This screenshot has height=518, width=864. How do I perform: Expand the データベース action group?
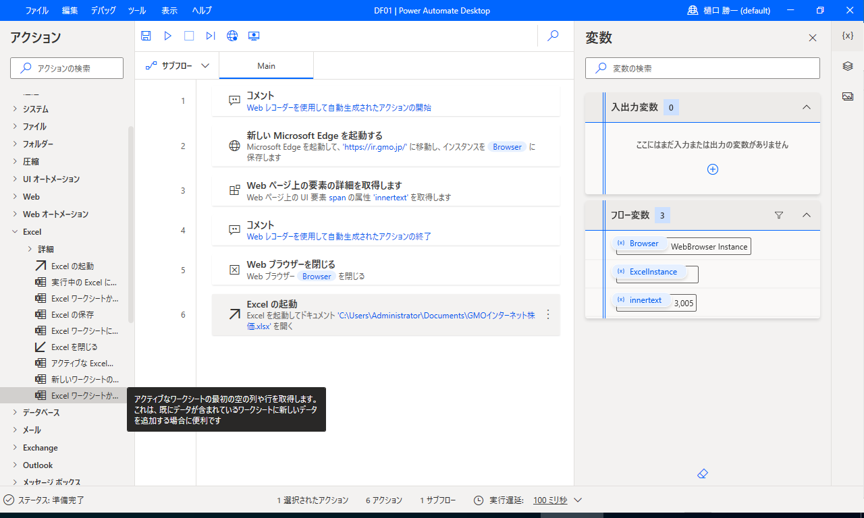16,413
